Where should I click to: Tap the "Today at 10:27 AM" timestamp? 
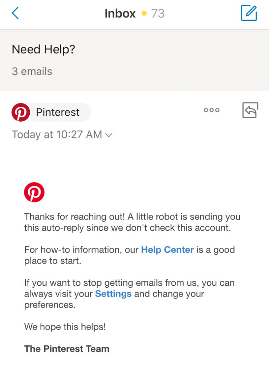(x=57, y=135)
